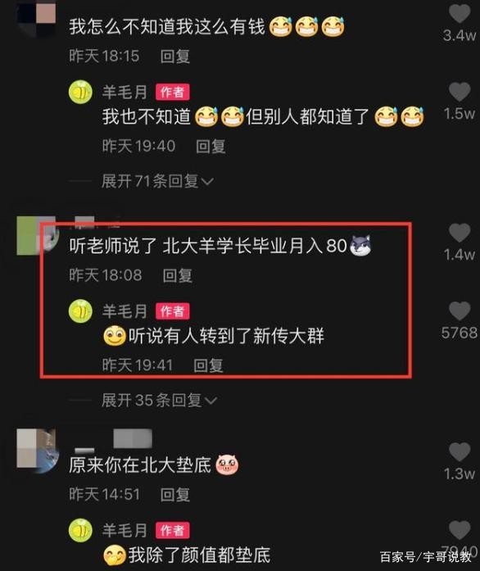Click chevron arrow beside 展开35条回复

click(211, 401)
